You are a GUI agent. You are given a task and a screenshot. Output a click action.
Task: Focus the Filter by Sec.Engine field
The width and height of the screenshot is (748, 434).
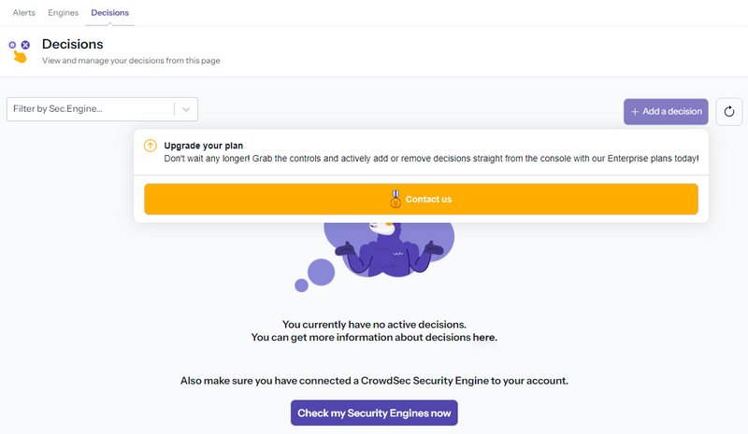coord(91,109)
